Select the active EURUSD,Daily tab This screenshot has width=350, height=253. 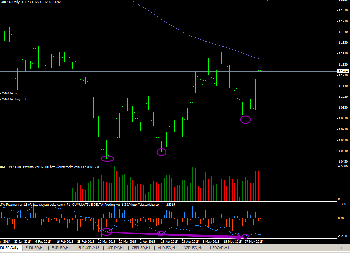click(x=10, y=248)
